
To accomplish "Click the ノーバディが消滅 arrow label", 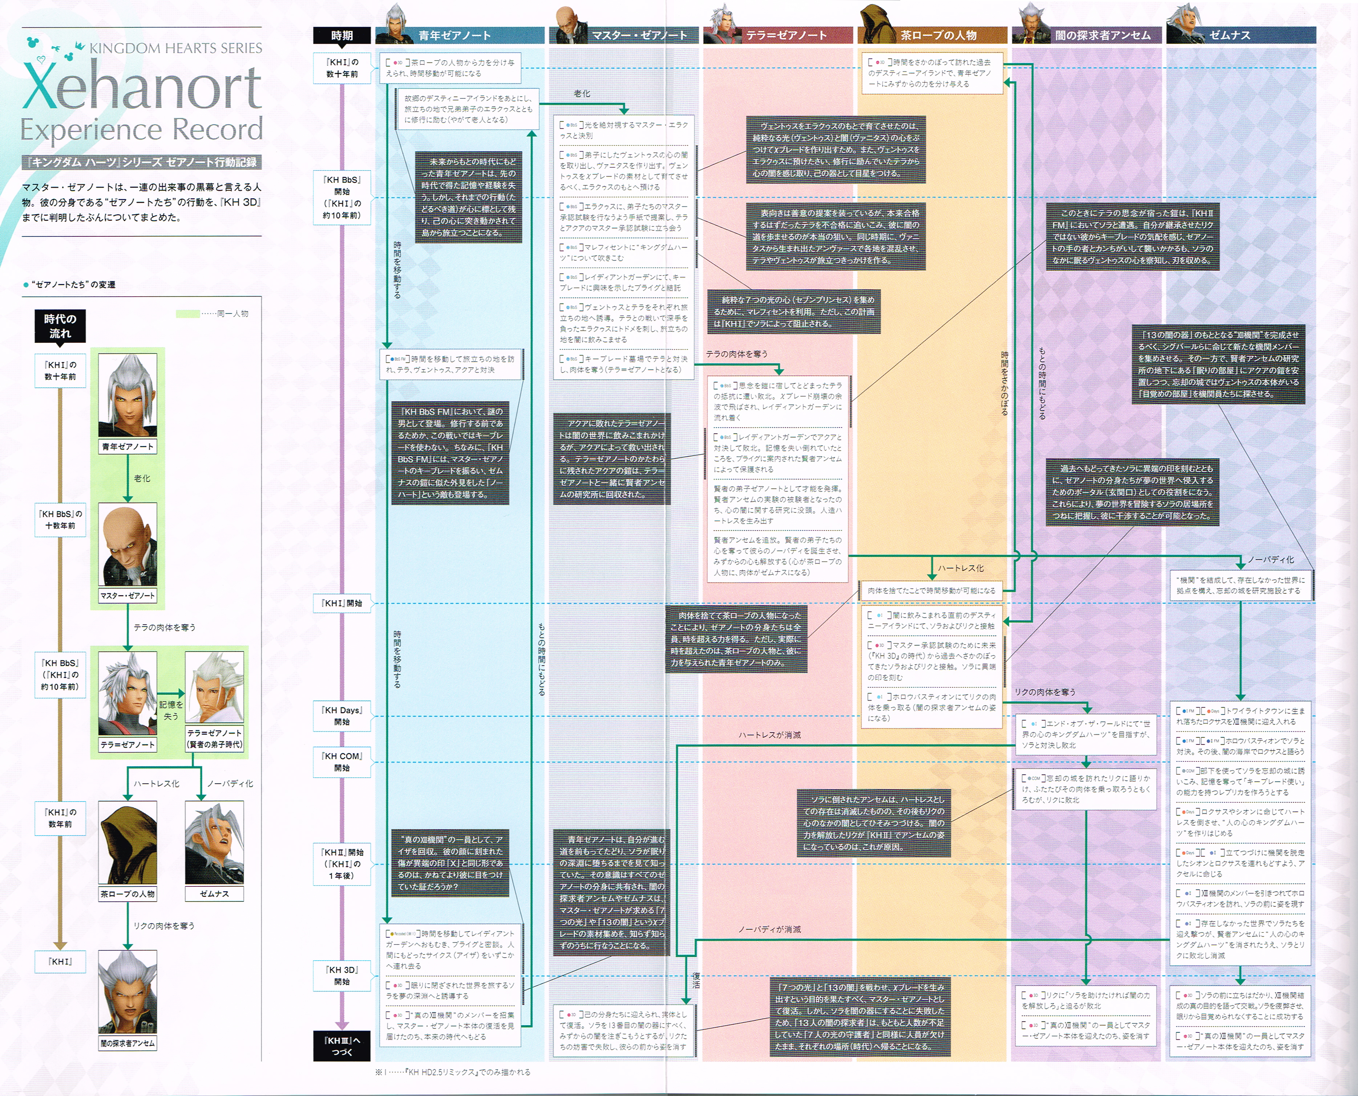I will (770, 930).
